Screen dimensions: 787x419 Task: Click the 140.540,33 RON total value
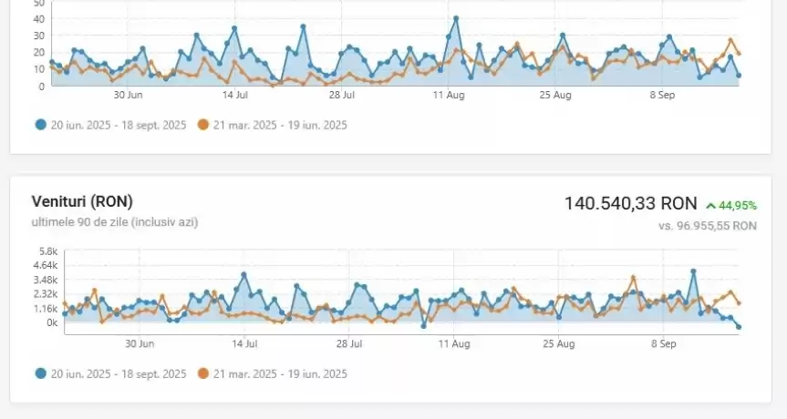630,204
